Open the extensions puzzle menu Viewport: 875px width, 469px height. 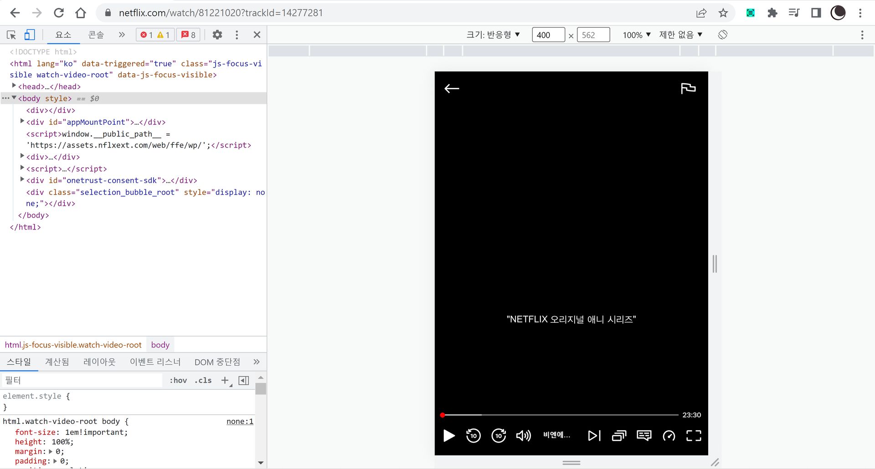click(x=772, y=13)
